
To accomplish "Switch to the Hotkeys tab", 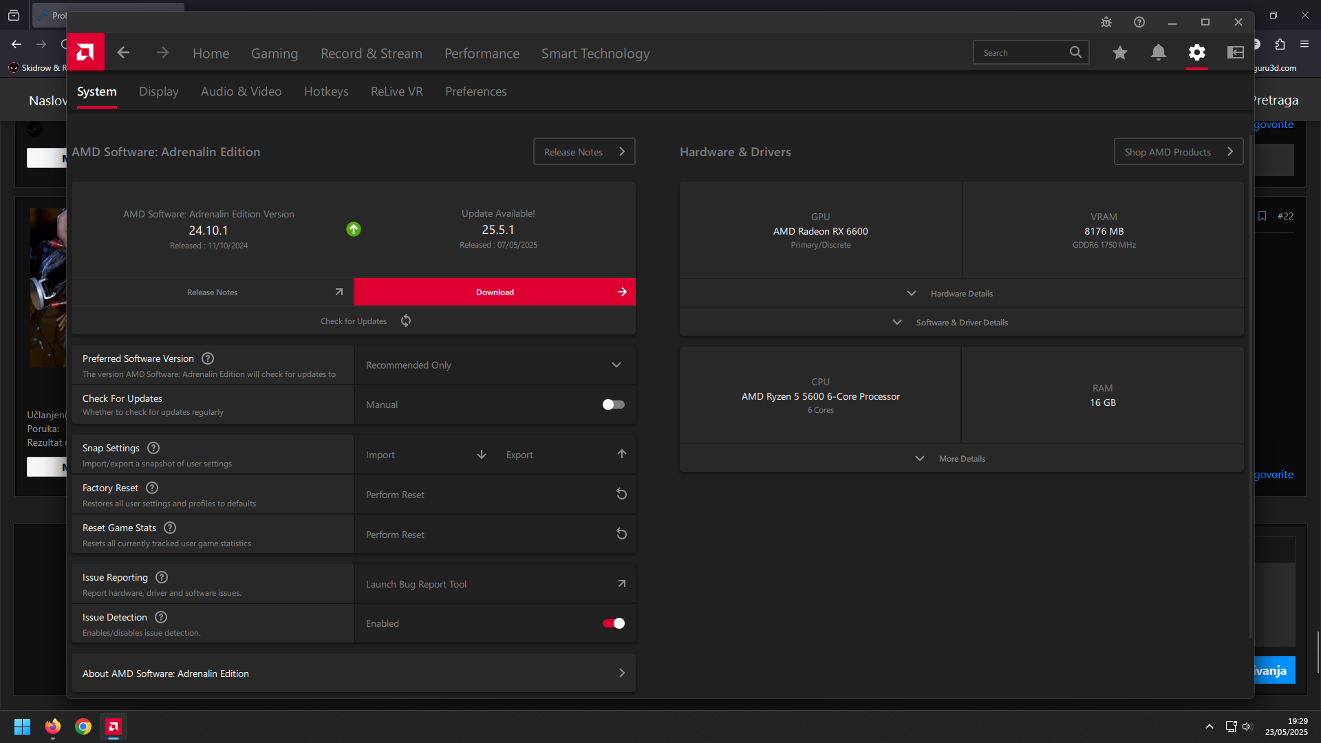I will pos(326,91).
